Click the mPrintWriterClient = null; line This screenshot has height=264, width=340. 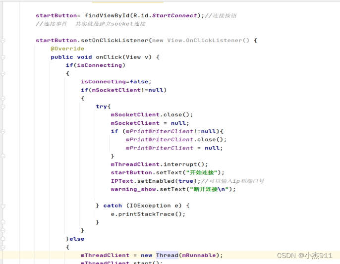[x=174, y=148]
